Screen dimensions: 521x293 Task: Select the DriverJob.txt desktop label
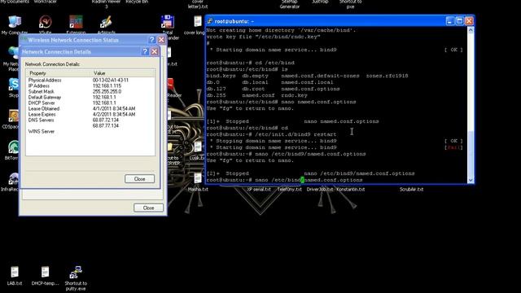[x=320, y=190]
